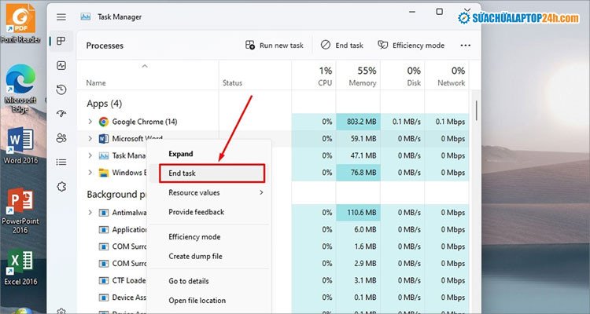Viewport: 590px width, 314px height.
Task: Click the 110.6 MB memory cell
Action: point(358,213)
